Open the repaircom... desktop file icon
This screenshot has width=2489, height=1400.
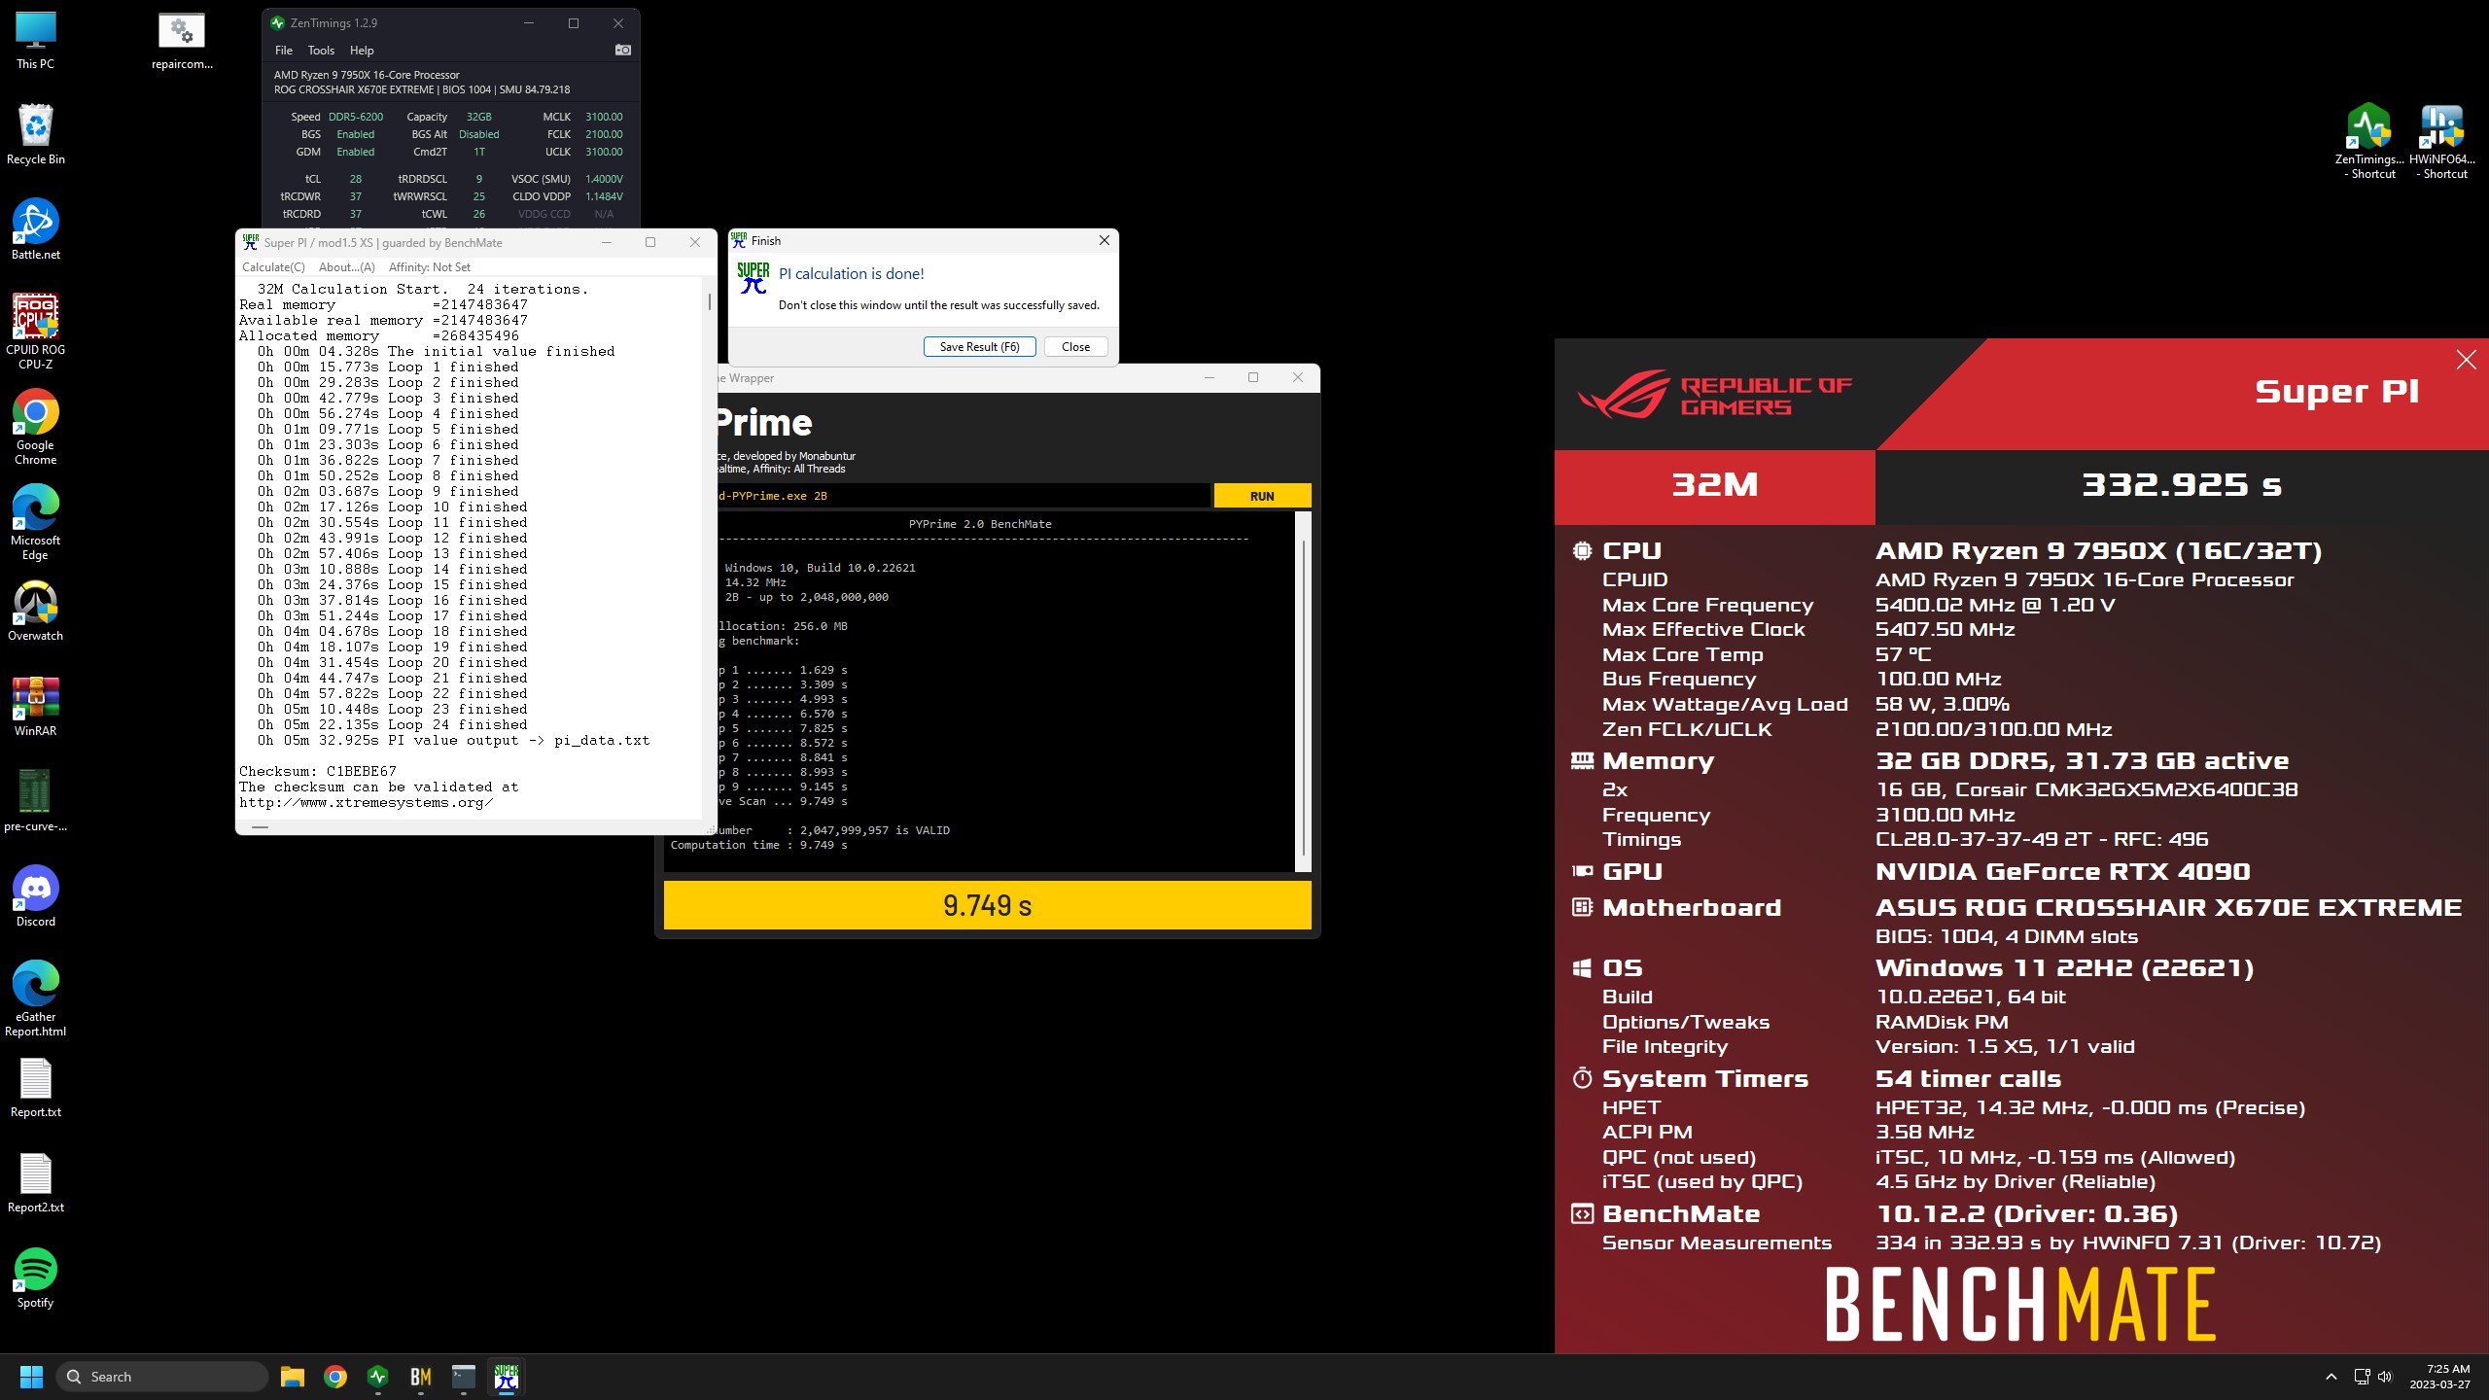tap(182, 41)
